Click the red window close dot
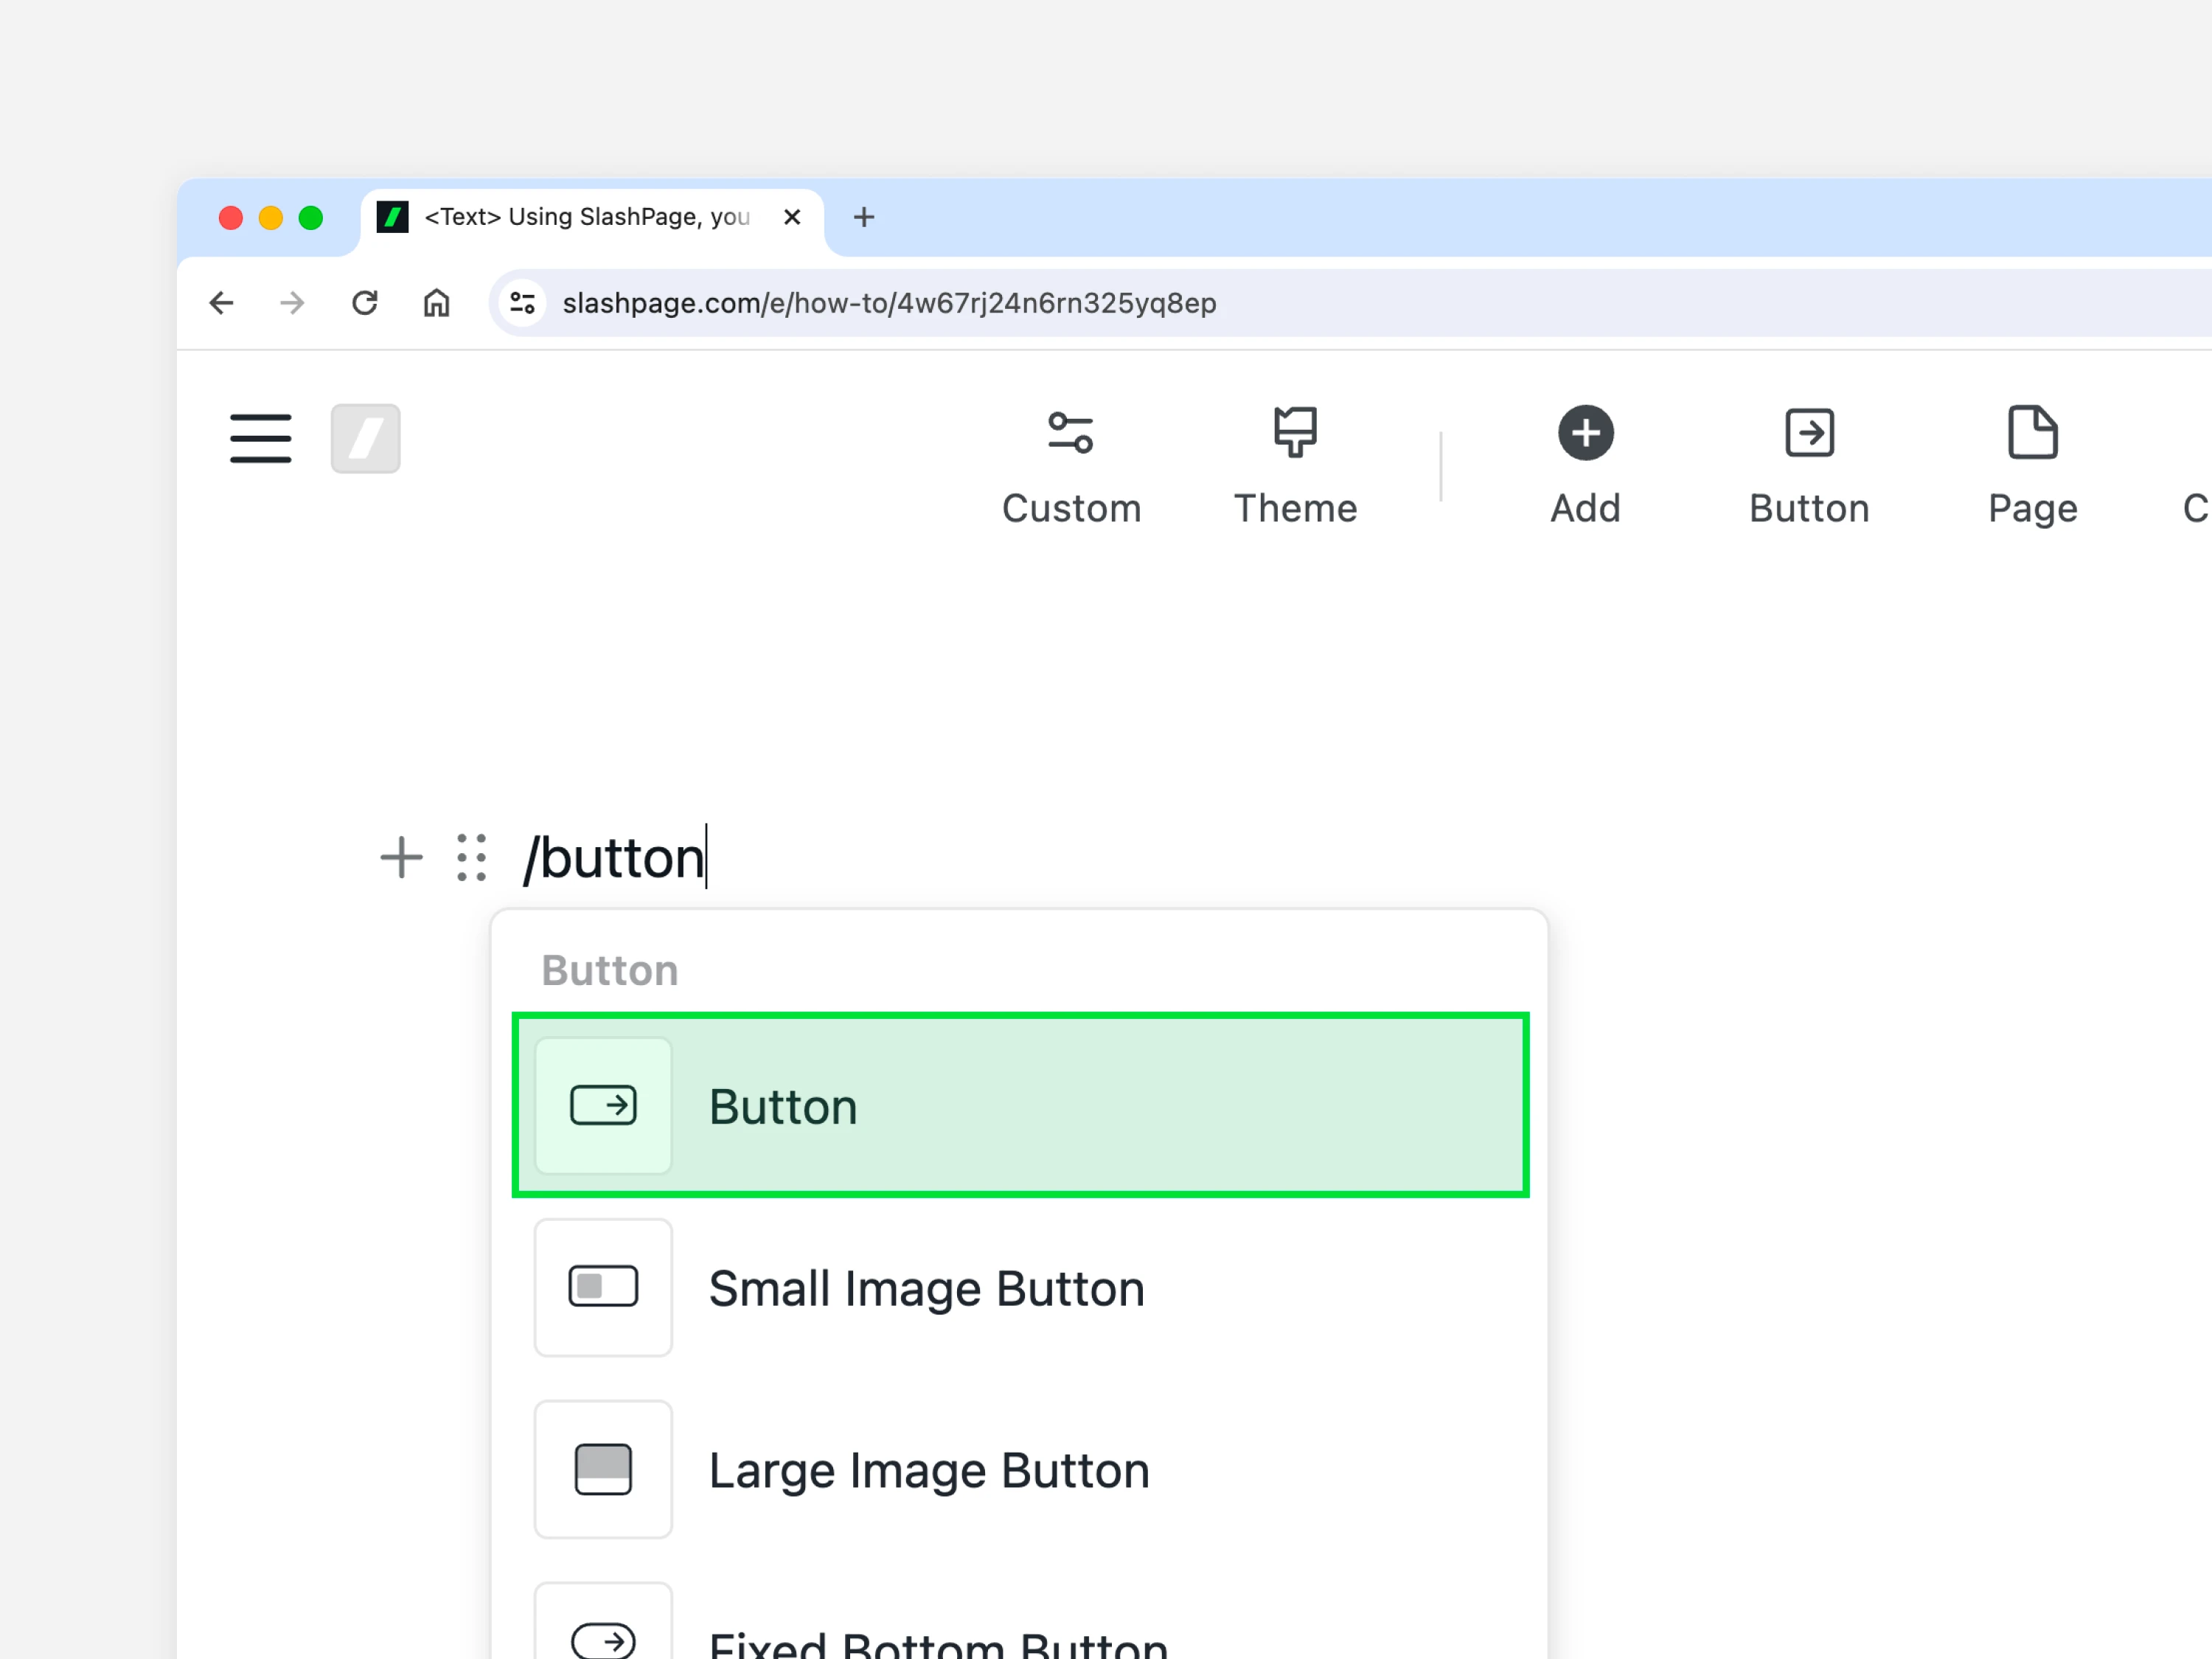This screenshot has height=1659, width=2212. [231, 218]
